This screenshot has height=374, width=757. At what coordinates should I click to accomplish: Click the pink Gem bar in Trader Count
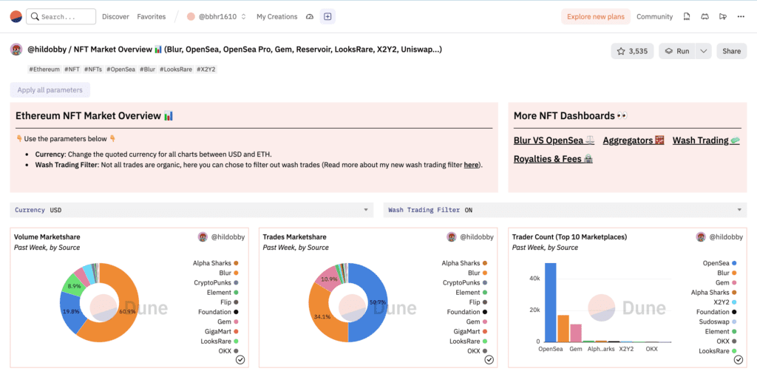pos(575,333)
